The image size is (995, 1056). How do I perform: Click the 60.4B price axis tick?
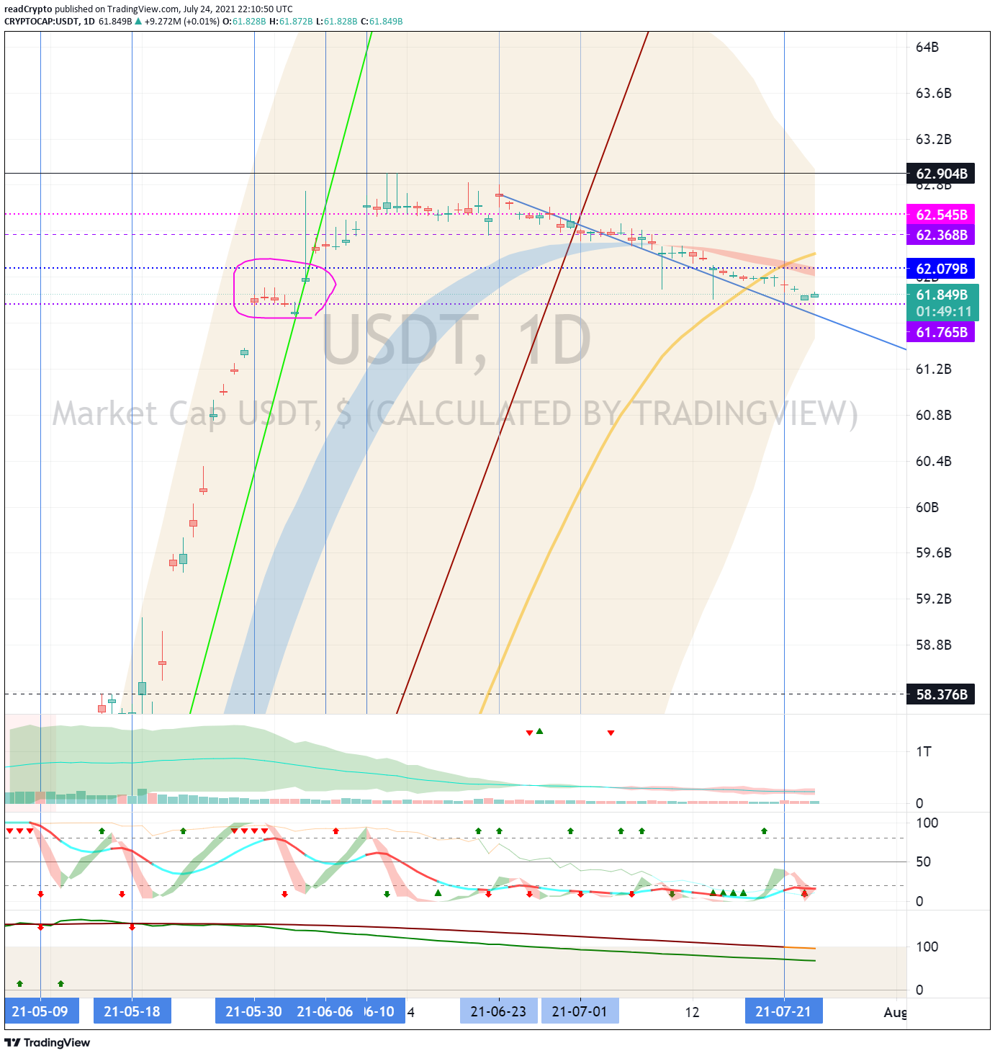[x=934, y=461]
